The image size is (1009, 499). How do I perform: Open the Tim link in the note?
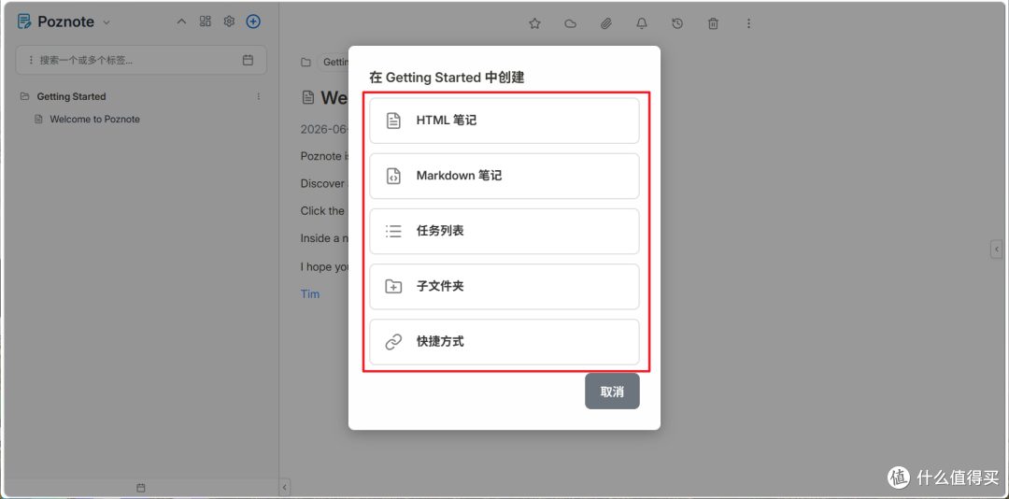click(x=310, y=294)
